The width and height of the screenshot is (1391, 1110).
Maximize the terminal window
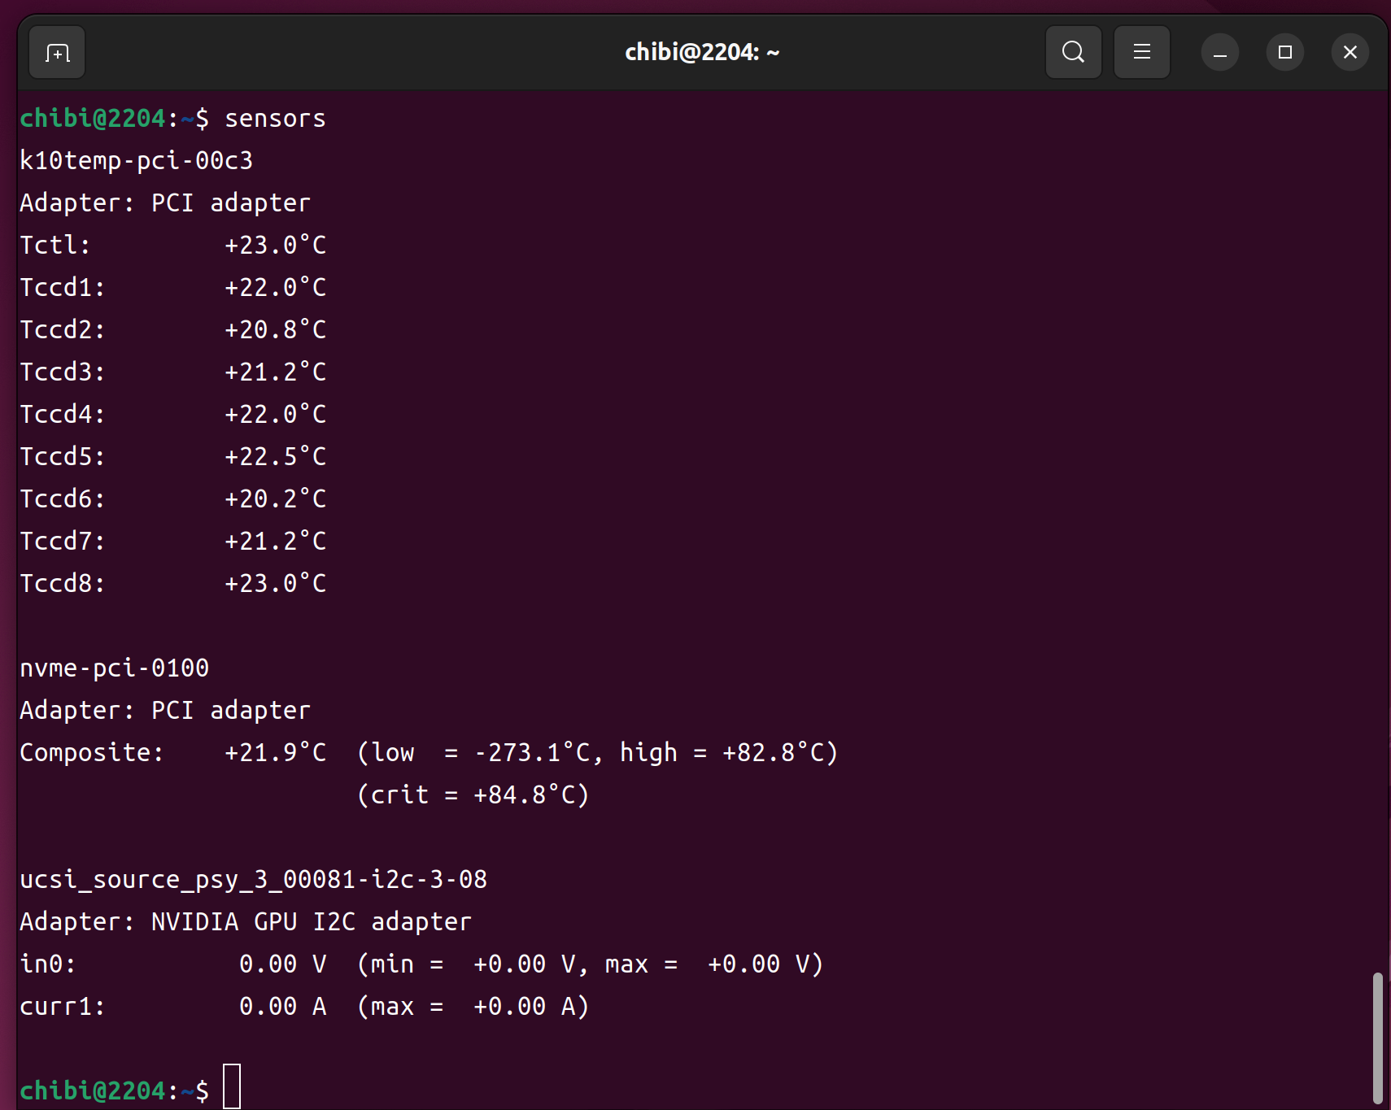[x=1284, y=53]
